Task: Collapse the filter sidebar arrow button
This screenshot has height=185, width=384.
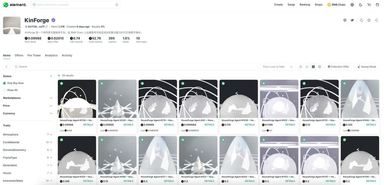Action: 6,67
